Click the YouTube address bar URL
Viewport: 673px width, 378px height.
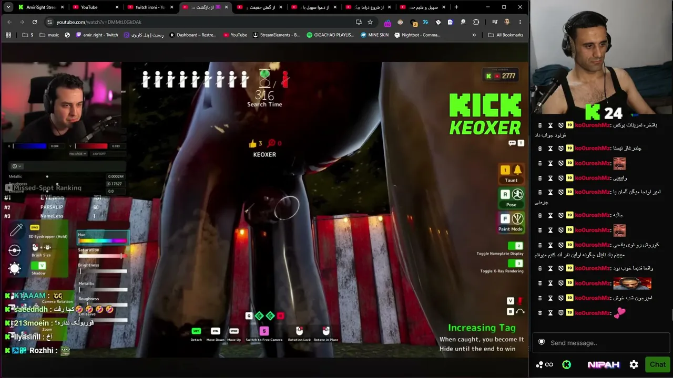click(99, 22)
